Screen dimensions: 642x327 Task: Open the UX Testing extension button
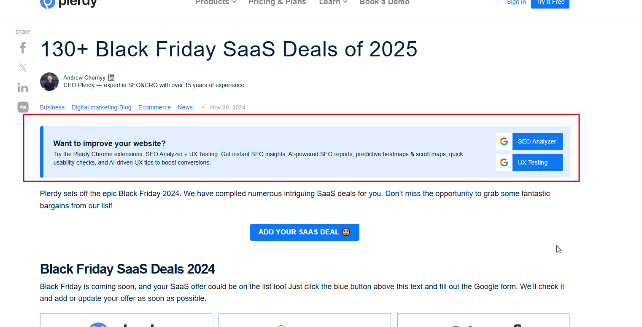pos(537,162)
